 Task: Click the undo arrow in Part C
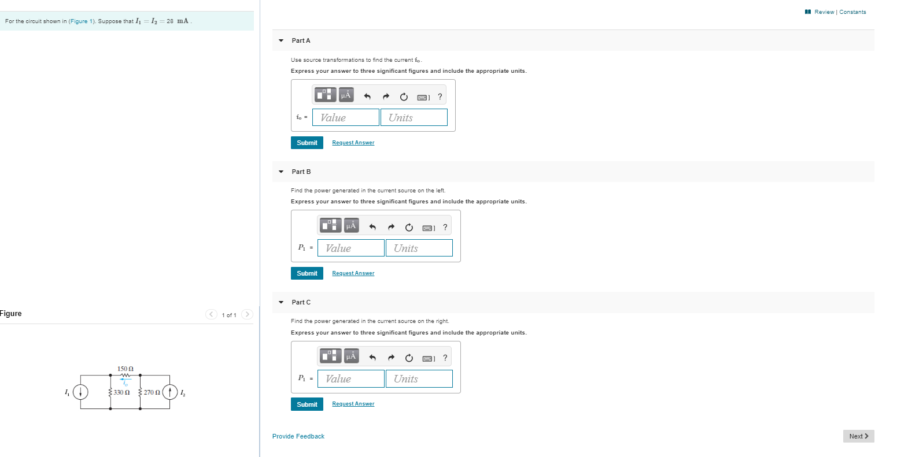372,358
